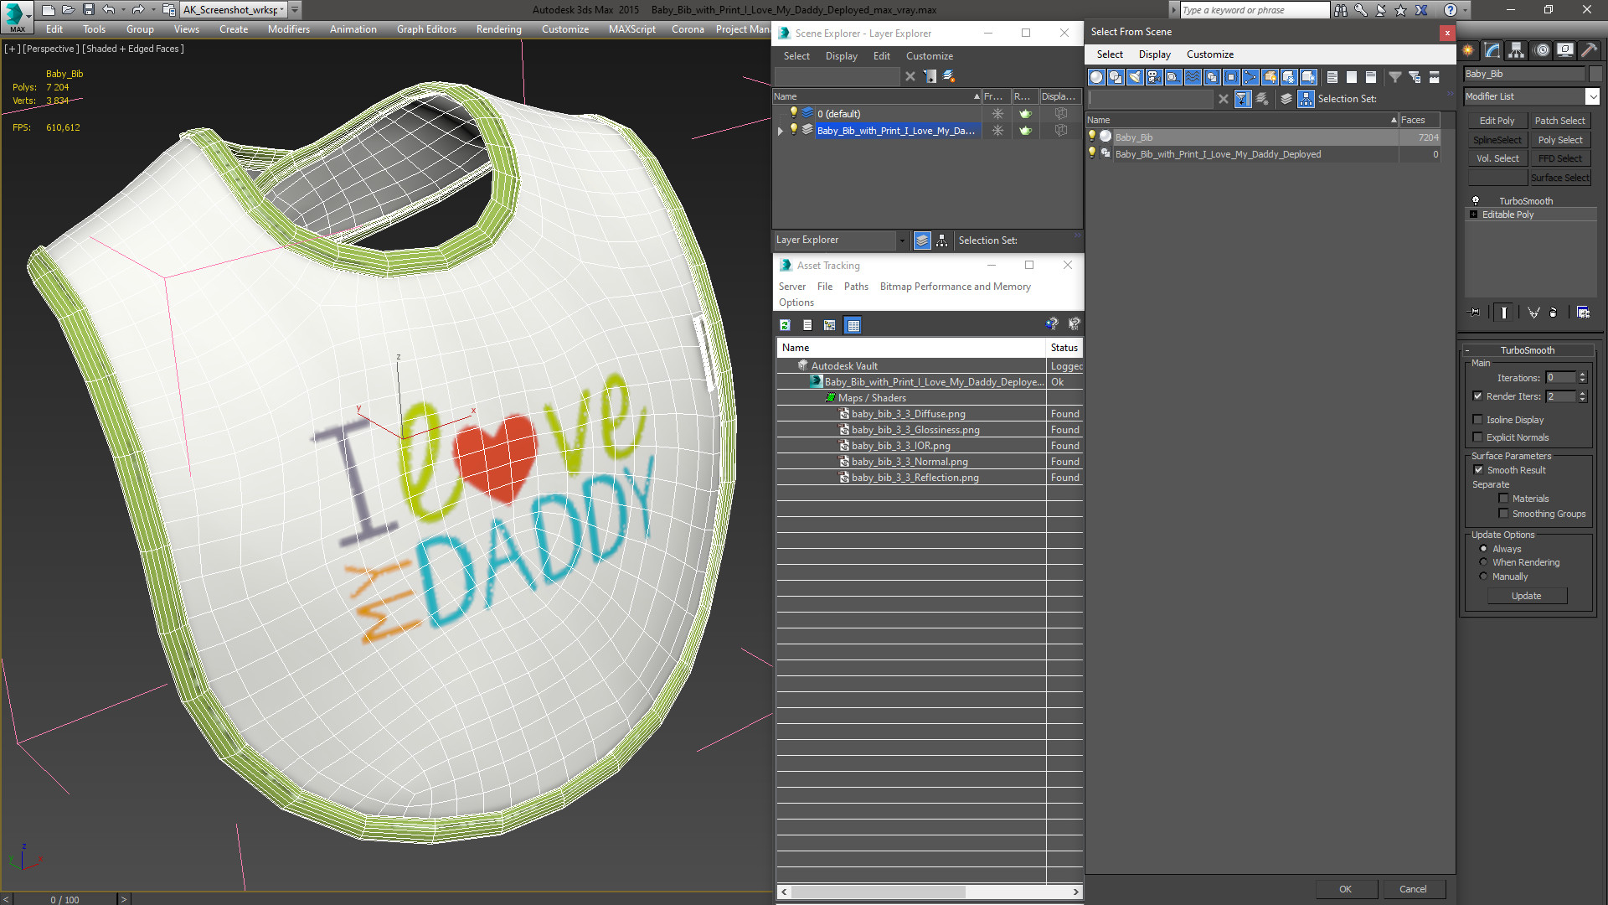The image size is (1608, 905).
Task: Toggle Smooth Result checkbox
Action: click(1478, 470)
